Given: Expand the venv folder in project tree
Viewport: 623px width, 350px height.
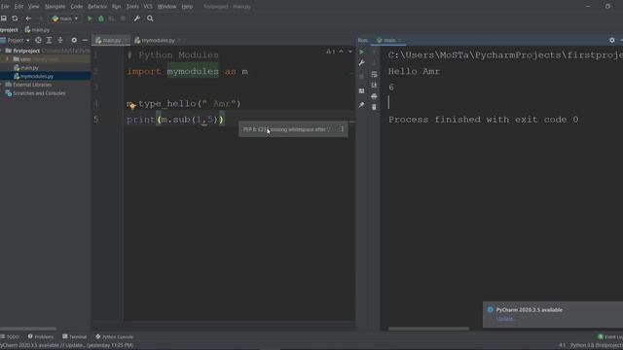Looking at the screenshot, I should pos(7,59).
